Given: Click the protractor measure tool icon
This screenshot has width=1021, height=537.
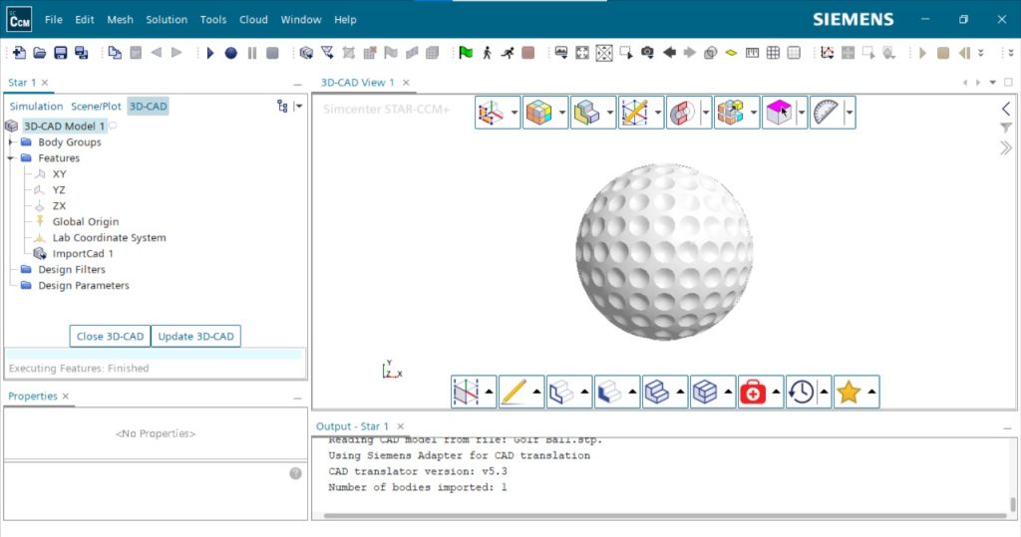Looking at the screenshot, I should 826,113.
